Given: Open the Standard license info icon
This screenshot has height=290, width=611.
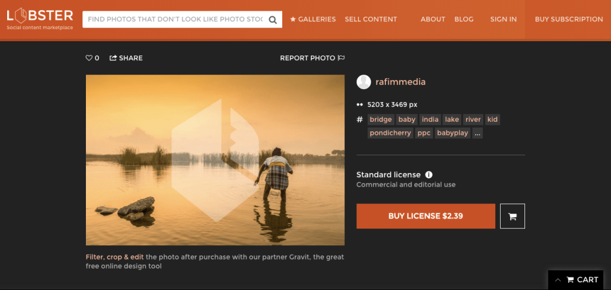Looking at the screenshot, I should click(x=428, y=175).
